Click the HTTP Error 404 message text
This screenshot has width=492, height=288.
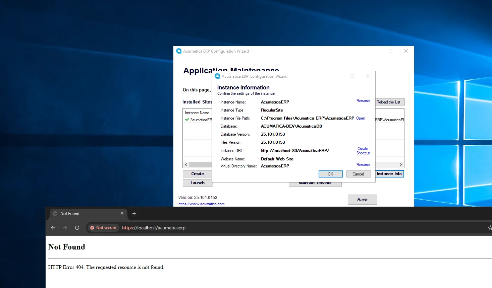coord(106,267)
